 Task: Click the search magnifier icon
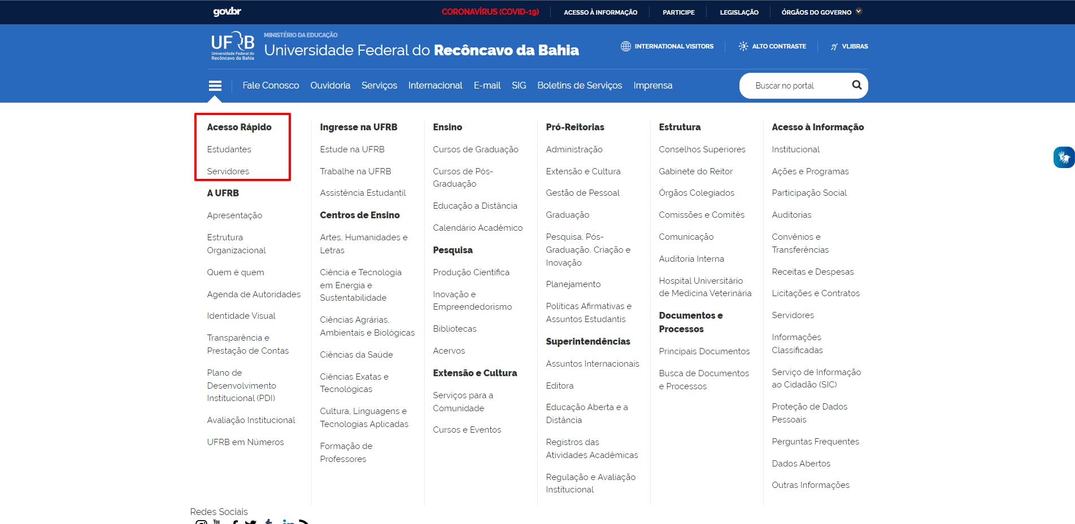(x=856, y=85)
